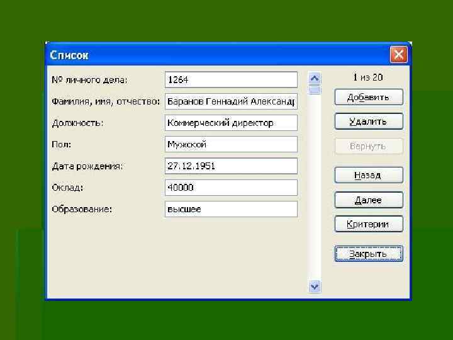Click the scrollbar down arrow

(x=315, y=286)
